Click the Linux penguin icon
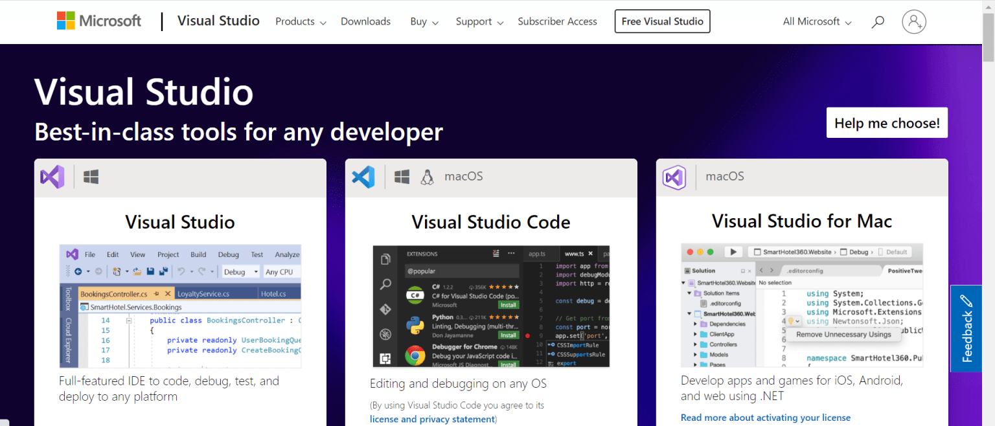995x426 pixels. (x=427, y=177)
